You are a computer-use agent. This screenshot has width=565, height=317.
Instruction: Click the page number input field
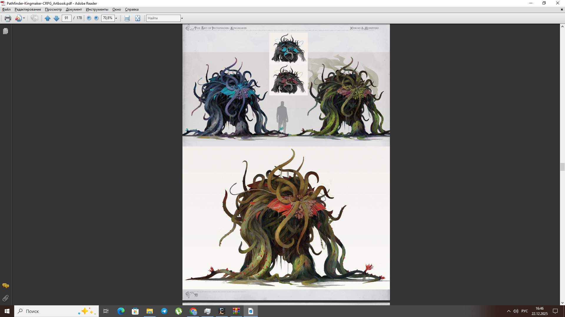tap(67, 18)
